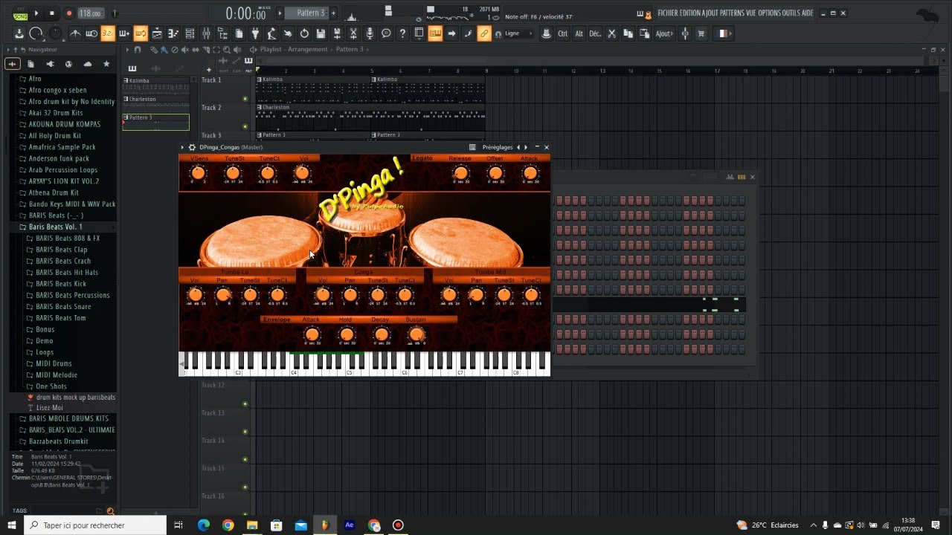
Task: Select the slice tool in Playlist toolbar
Action: coord(206,50)
